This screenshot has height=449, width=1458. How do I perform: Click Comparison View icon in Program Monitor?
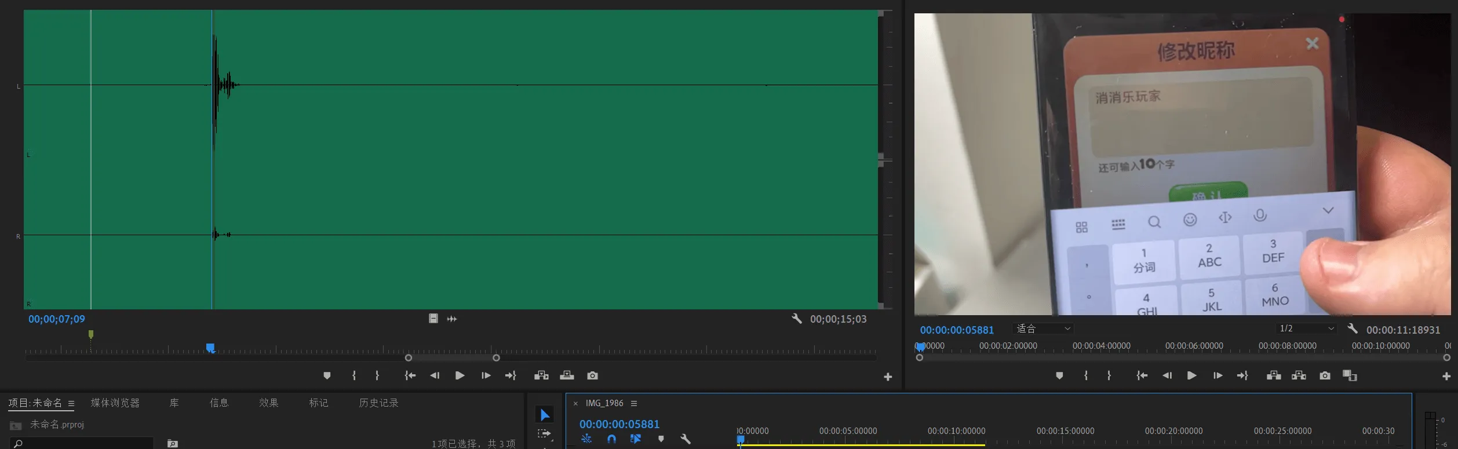coord(1350,375)
